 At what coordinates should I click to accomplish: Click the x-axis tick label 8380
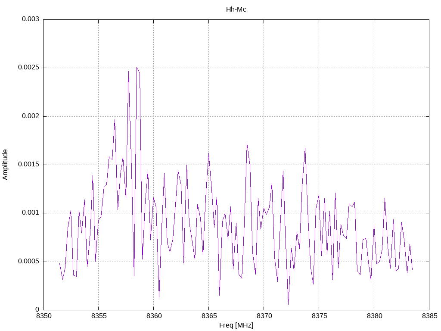374,316
